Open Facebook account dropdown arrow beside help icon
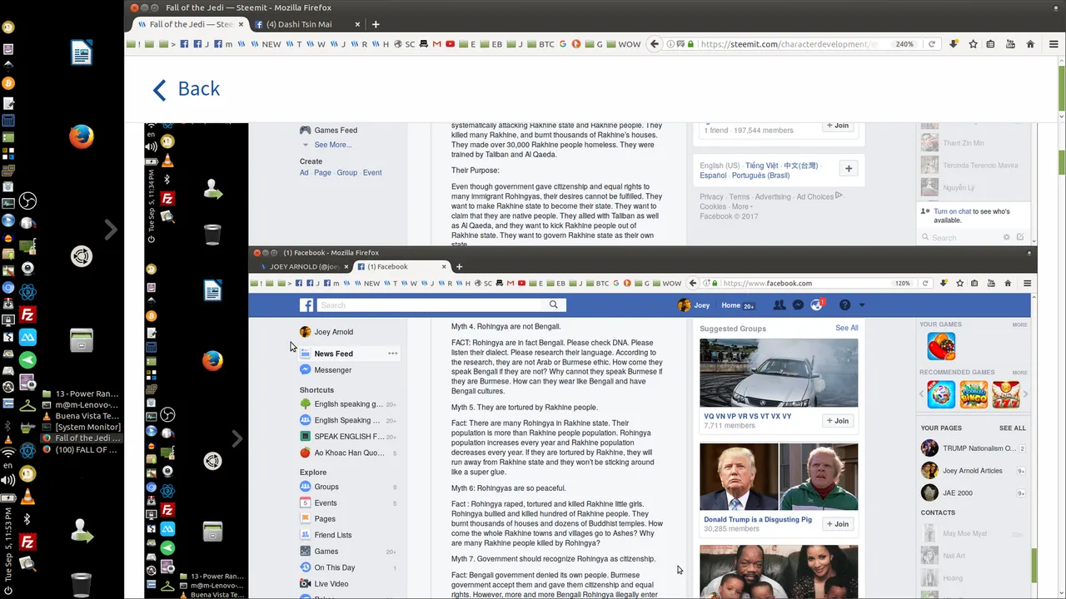 [x=862, y=305]
